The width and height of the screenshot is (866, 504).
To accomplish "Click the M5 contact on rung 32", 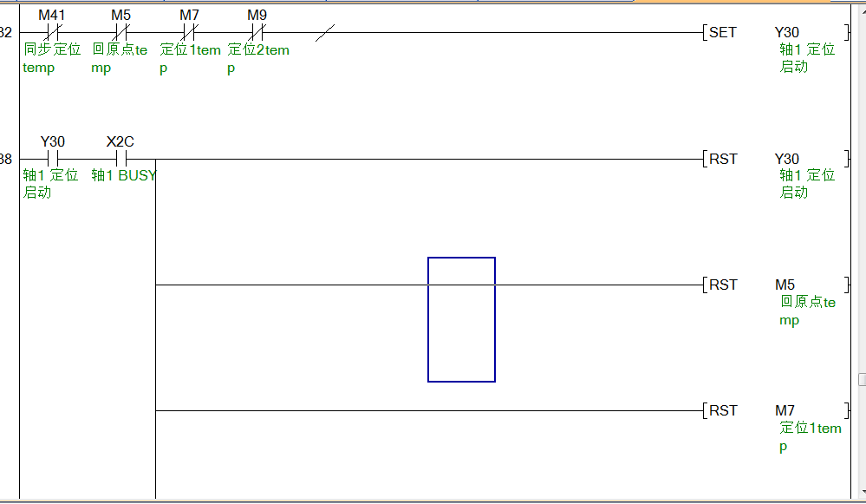I will [x=120, y=33].
